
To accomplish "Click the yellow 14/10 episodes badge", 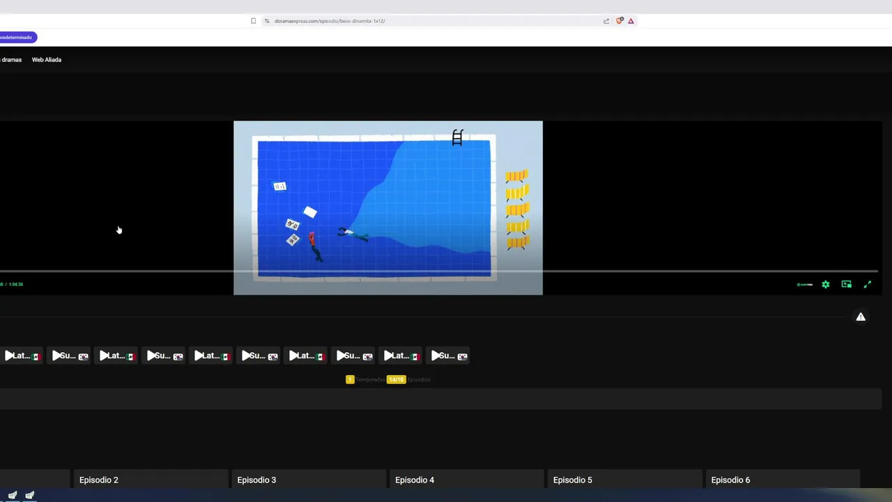I will click(397, 379).
